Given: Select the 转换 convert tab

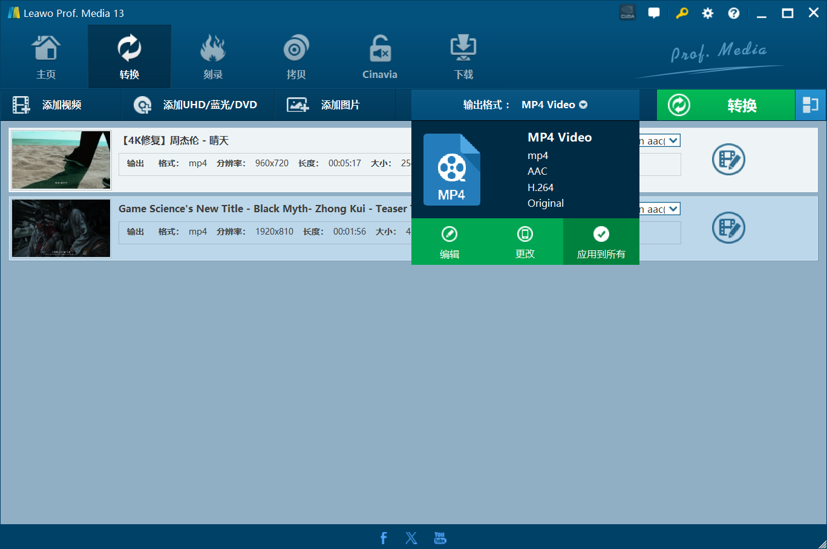Looking at the screenshot, I should pyautogui.click(x=129, y=57).
